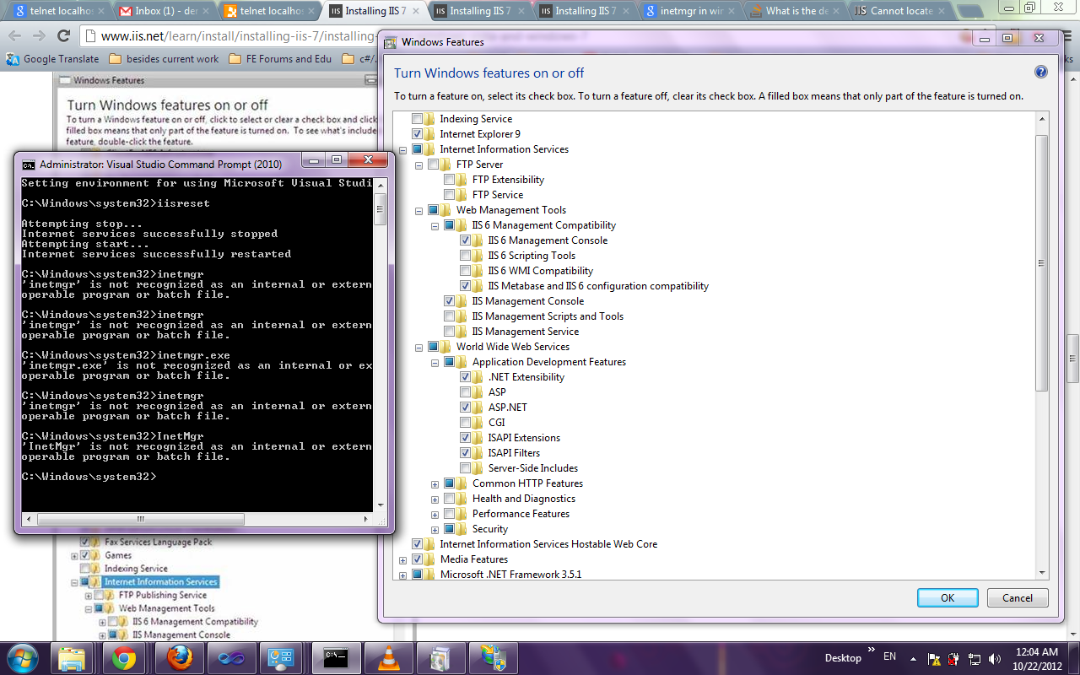Launch Google Chrome from the taskbar
The height and width of the screenshot is (675, 1080).
[124, 658]
